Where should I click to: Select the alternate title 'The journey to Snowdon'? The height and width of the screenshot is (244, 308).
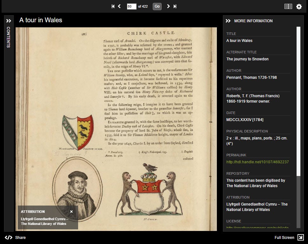pos(247,59)
